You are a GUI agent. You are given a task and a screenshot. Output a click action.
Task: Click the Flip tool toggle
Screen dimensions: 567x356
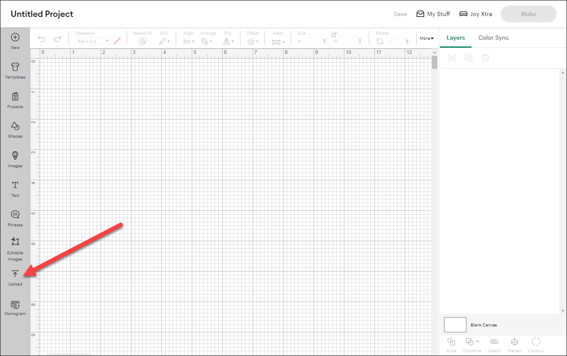click(228, 41)
